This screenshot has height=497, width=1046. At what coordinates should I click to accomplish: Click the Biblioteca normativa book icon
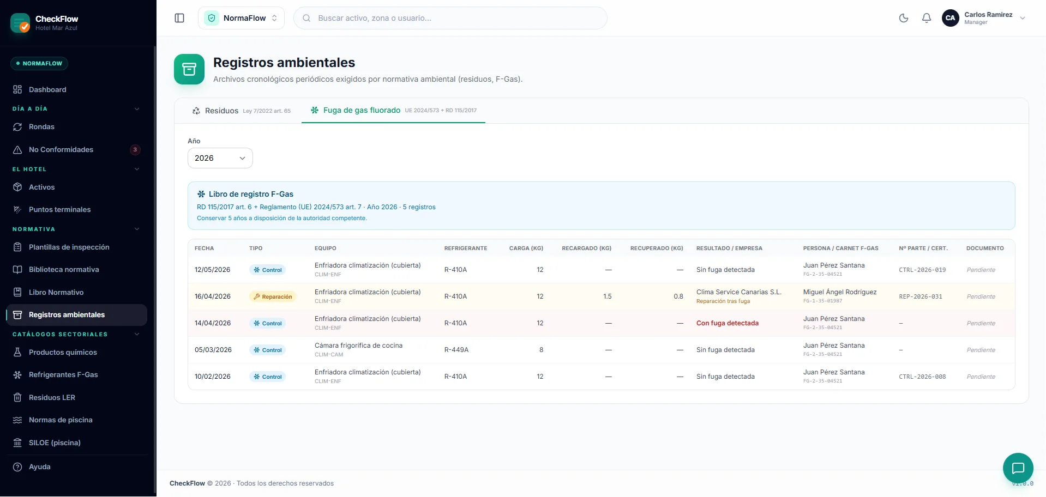(17, 269)
